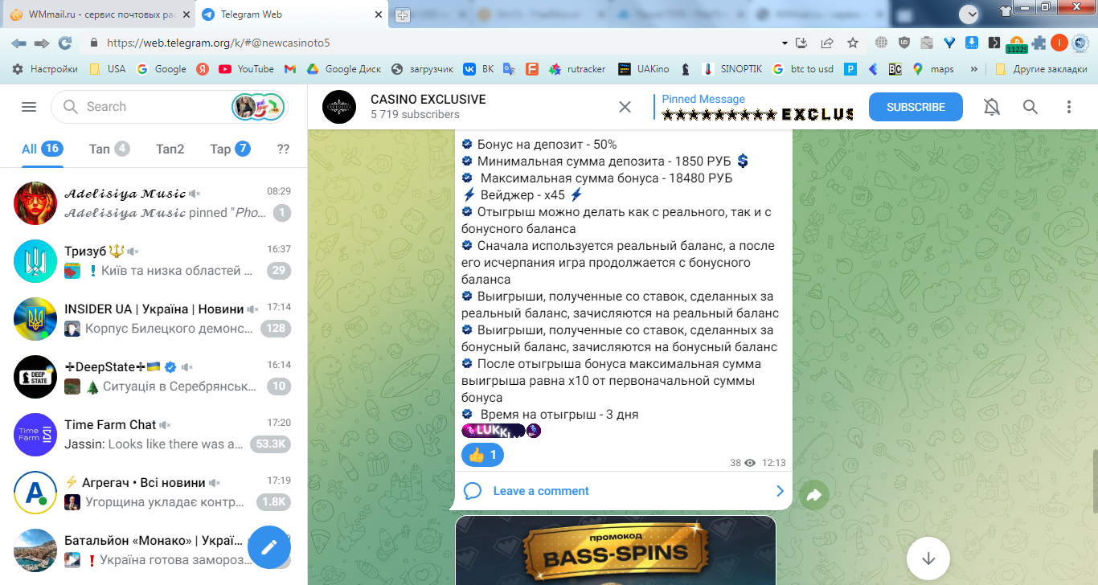Click the browser address bar URL
1098x585 pixels.
click(x=218, y=43)
